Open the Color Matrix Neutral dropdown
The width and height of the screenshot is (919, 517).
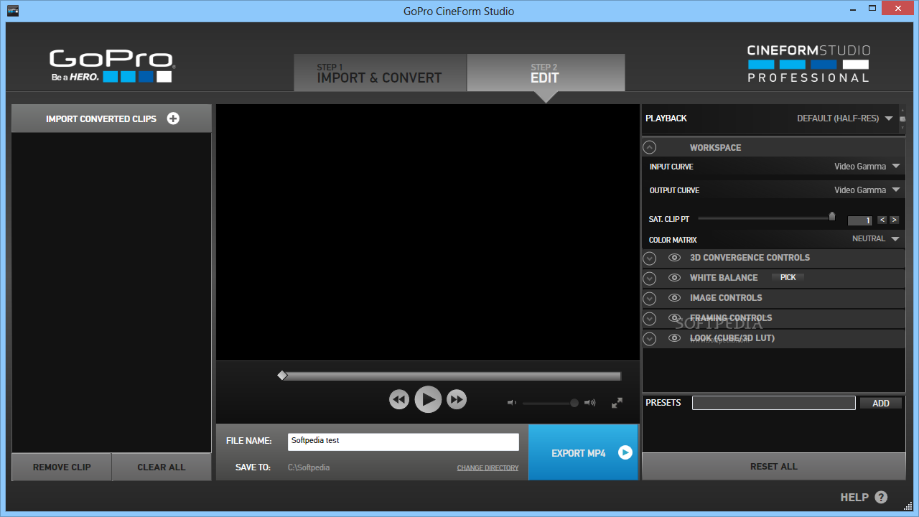876,239
